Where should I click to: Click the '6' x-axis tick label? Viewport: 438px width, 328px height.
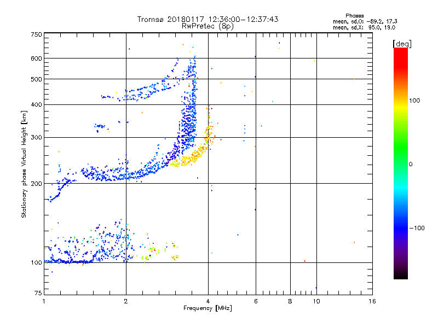tap(256, 301)
